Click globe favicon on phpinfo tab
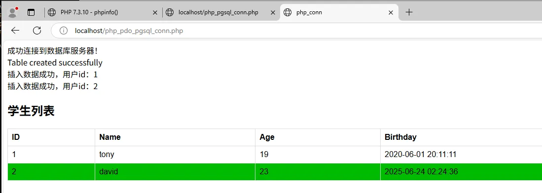The height and width of the screenshot is (193, 542). pyautogui.click(x=52, y=12)
